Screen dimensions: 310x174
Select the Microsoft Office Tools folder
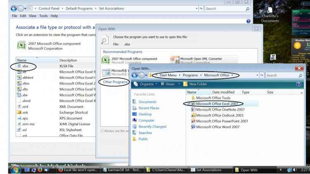click(x=211, y=98)
